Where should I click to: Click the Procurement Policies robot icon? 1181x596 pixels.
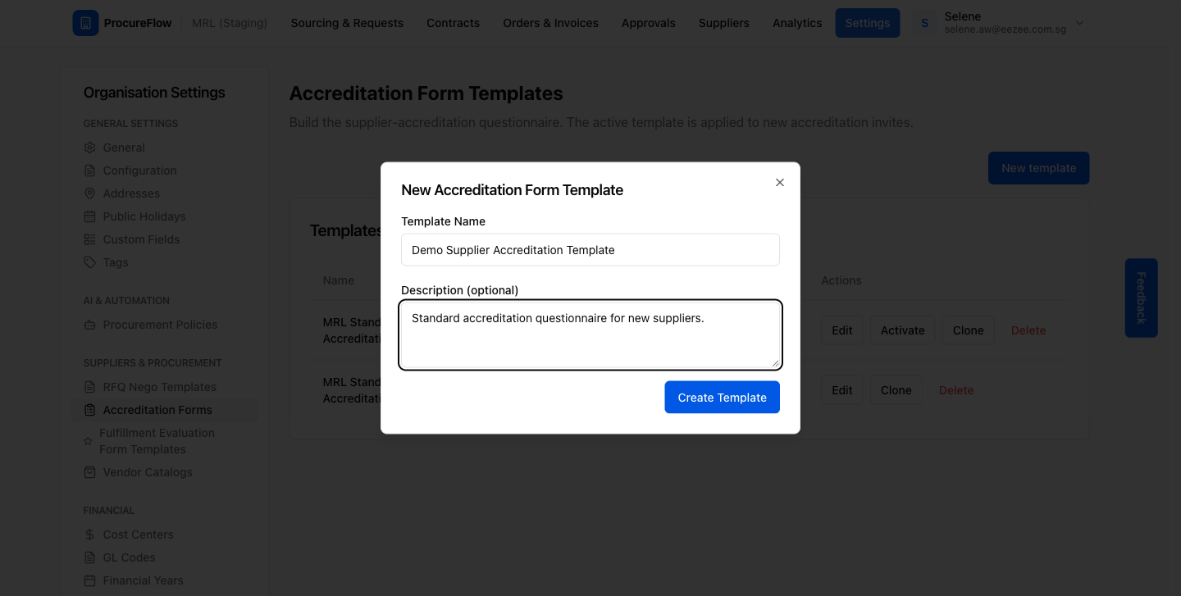[89, 325]
